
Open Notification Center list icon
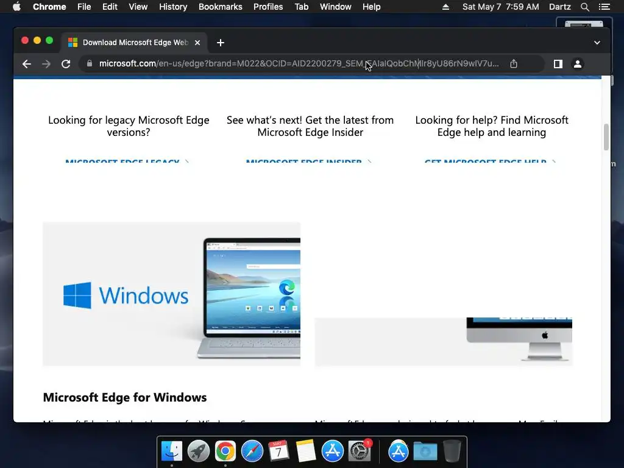click(604, 7)
